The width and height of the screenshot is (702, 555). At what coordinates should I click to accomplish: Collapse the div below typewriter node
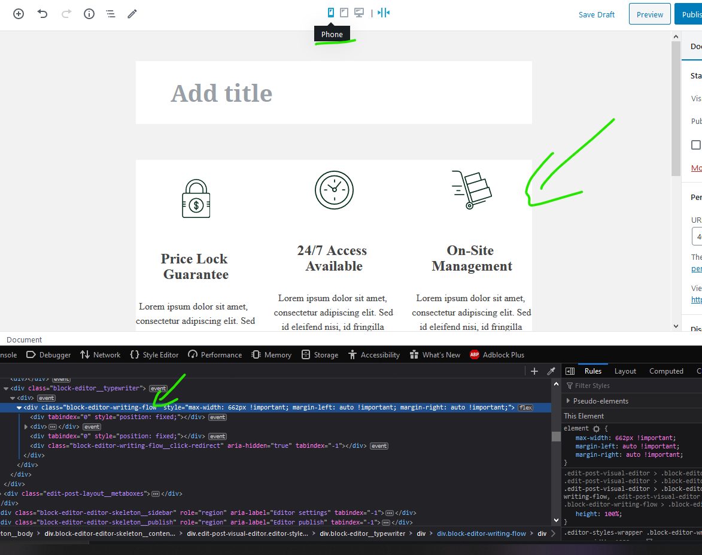pyautogui.click(x=13, y=398)
